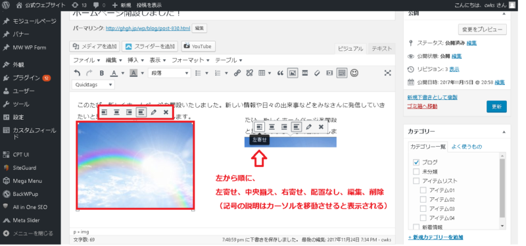Apply blockquote formatting
This screenshot has width=526, height=246.
[281, 73]
